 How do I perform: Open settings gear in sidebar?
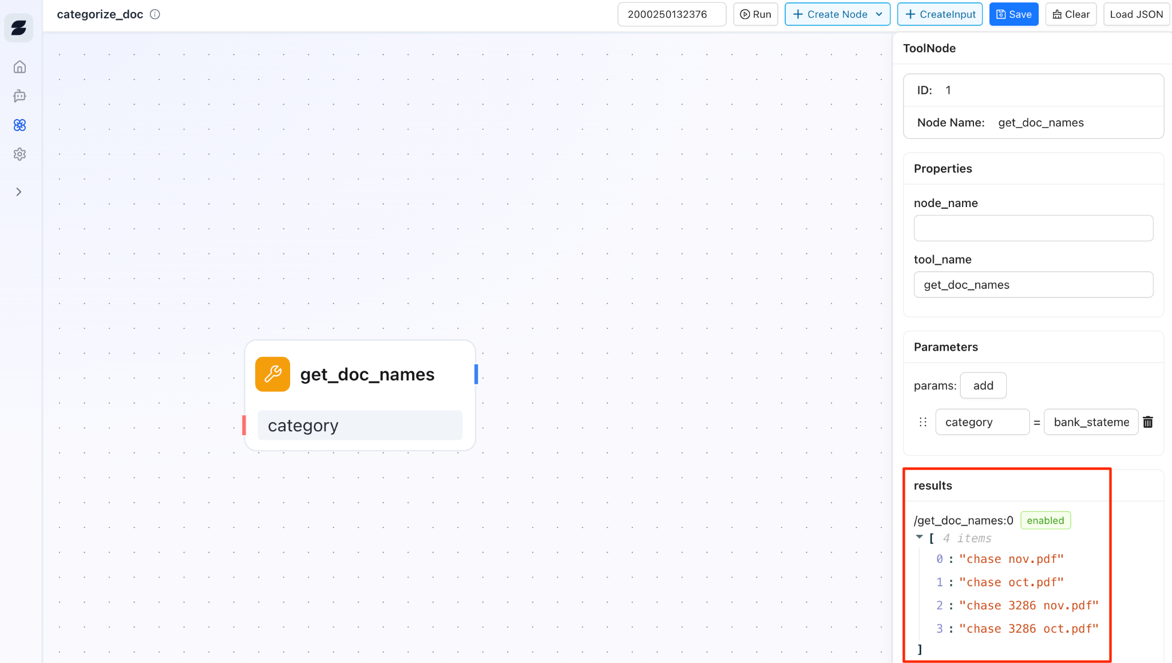[x=19, y=154]
